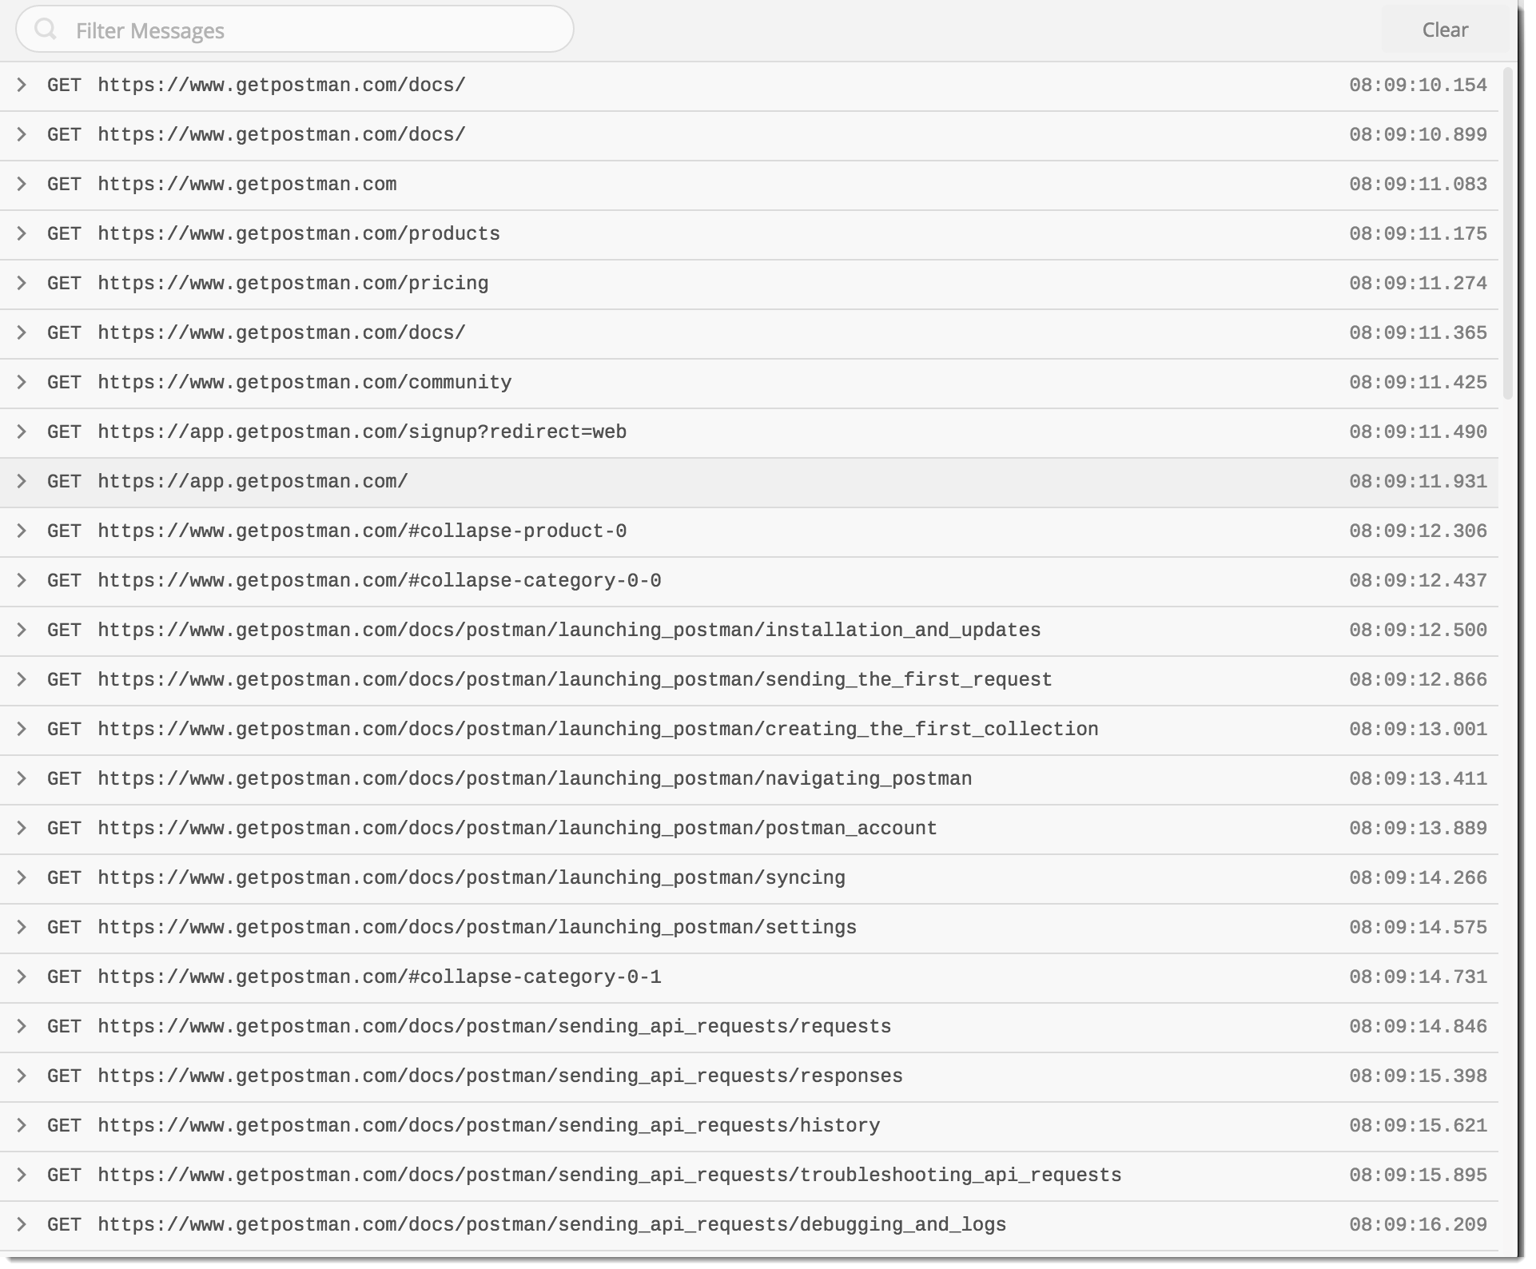The width and height of the screenshot is (1536, 1269).
Task: Expand the creating_the_first_collection request row
Action: click(22, 729)
